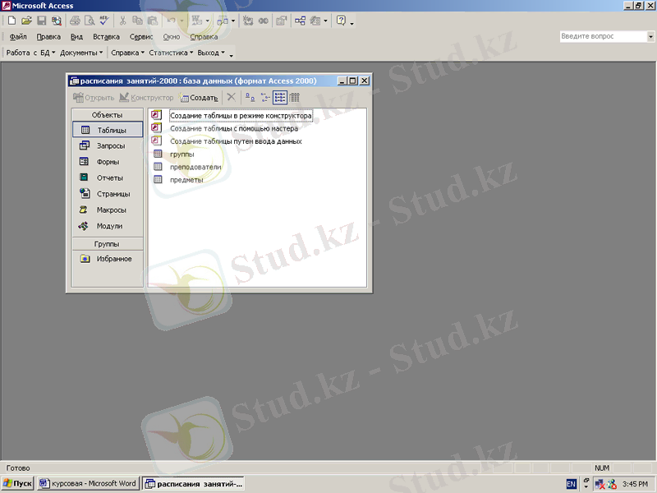The width and height of the screenshot is (657, 493).
Task: Select Запросы in the objects pane
Action: point(108,145)
